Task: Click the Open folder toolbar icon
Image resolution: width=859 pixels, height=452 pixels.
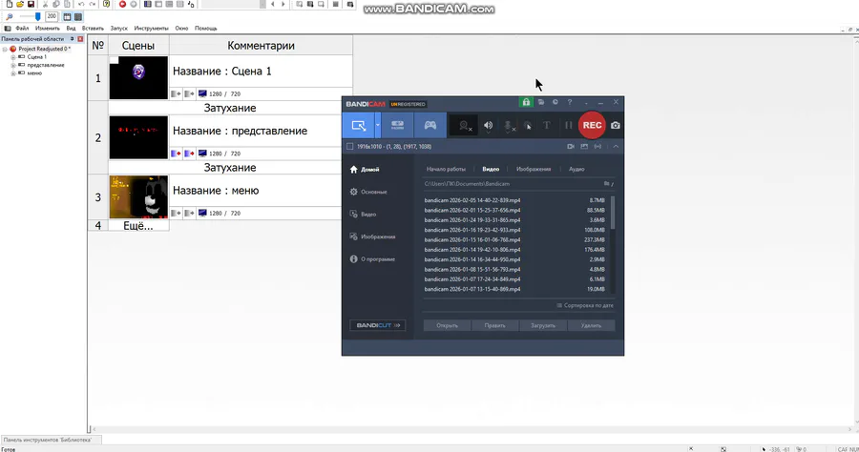Action: pos(20,4)
